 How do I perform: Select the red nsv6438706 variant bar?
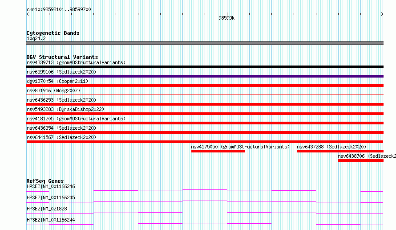tap(361, 160)
